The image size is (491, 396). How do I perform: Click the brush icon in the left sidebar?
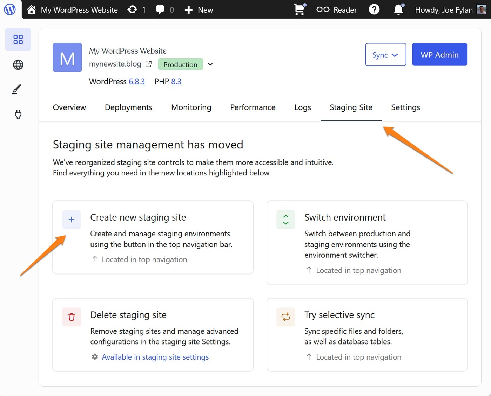(x=18, y=89)
